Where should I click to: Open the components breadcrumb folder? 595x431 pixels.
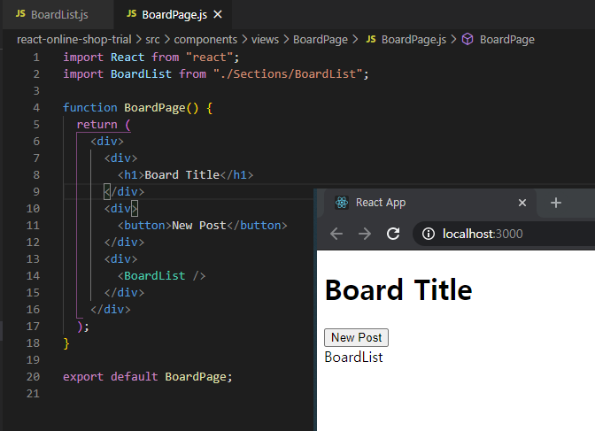205,40
